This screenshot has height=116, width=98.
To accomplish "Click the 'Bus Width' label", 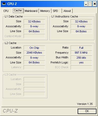I will click(x=62, y=57).
